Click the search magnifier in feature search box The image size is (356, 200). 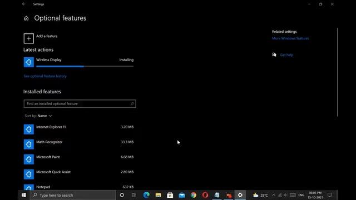pyautogui.click(x=132, y=104)
